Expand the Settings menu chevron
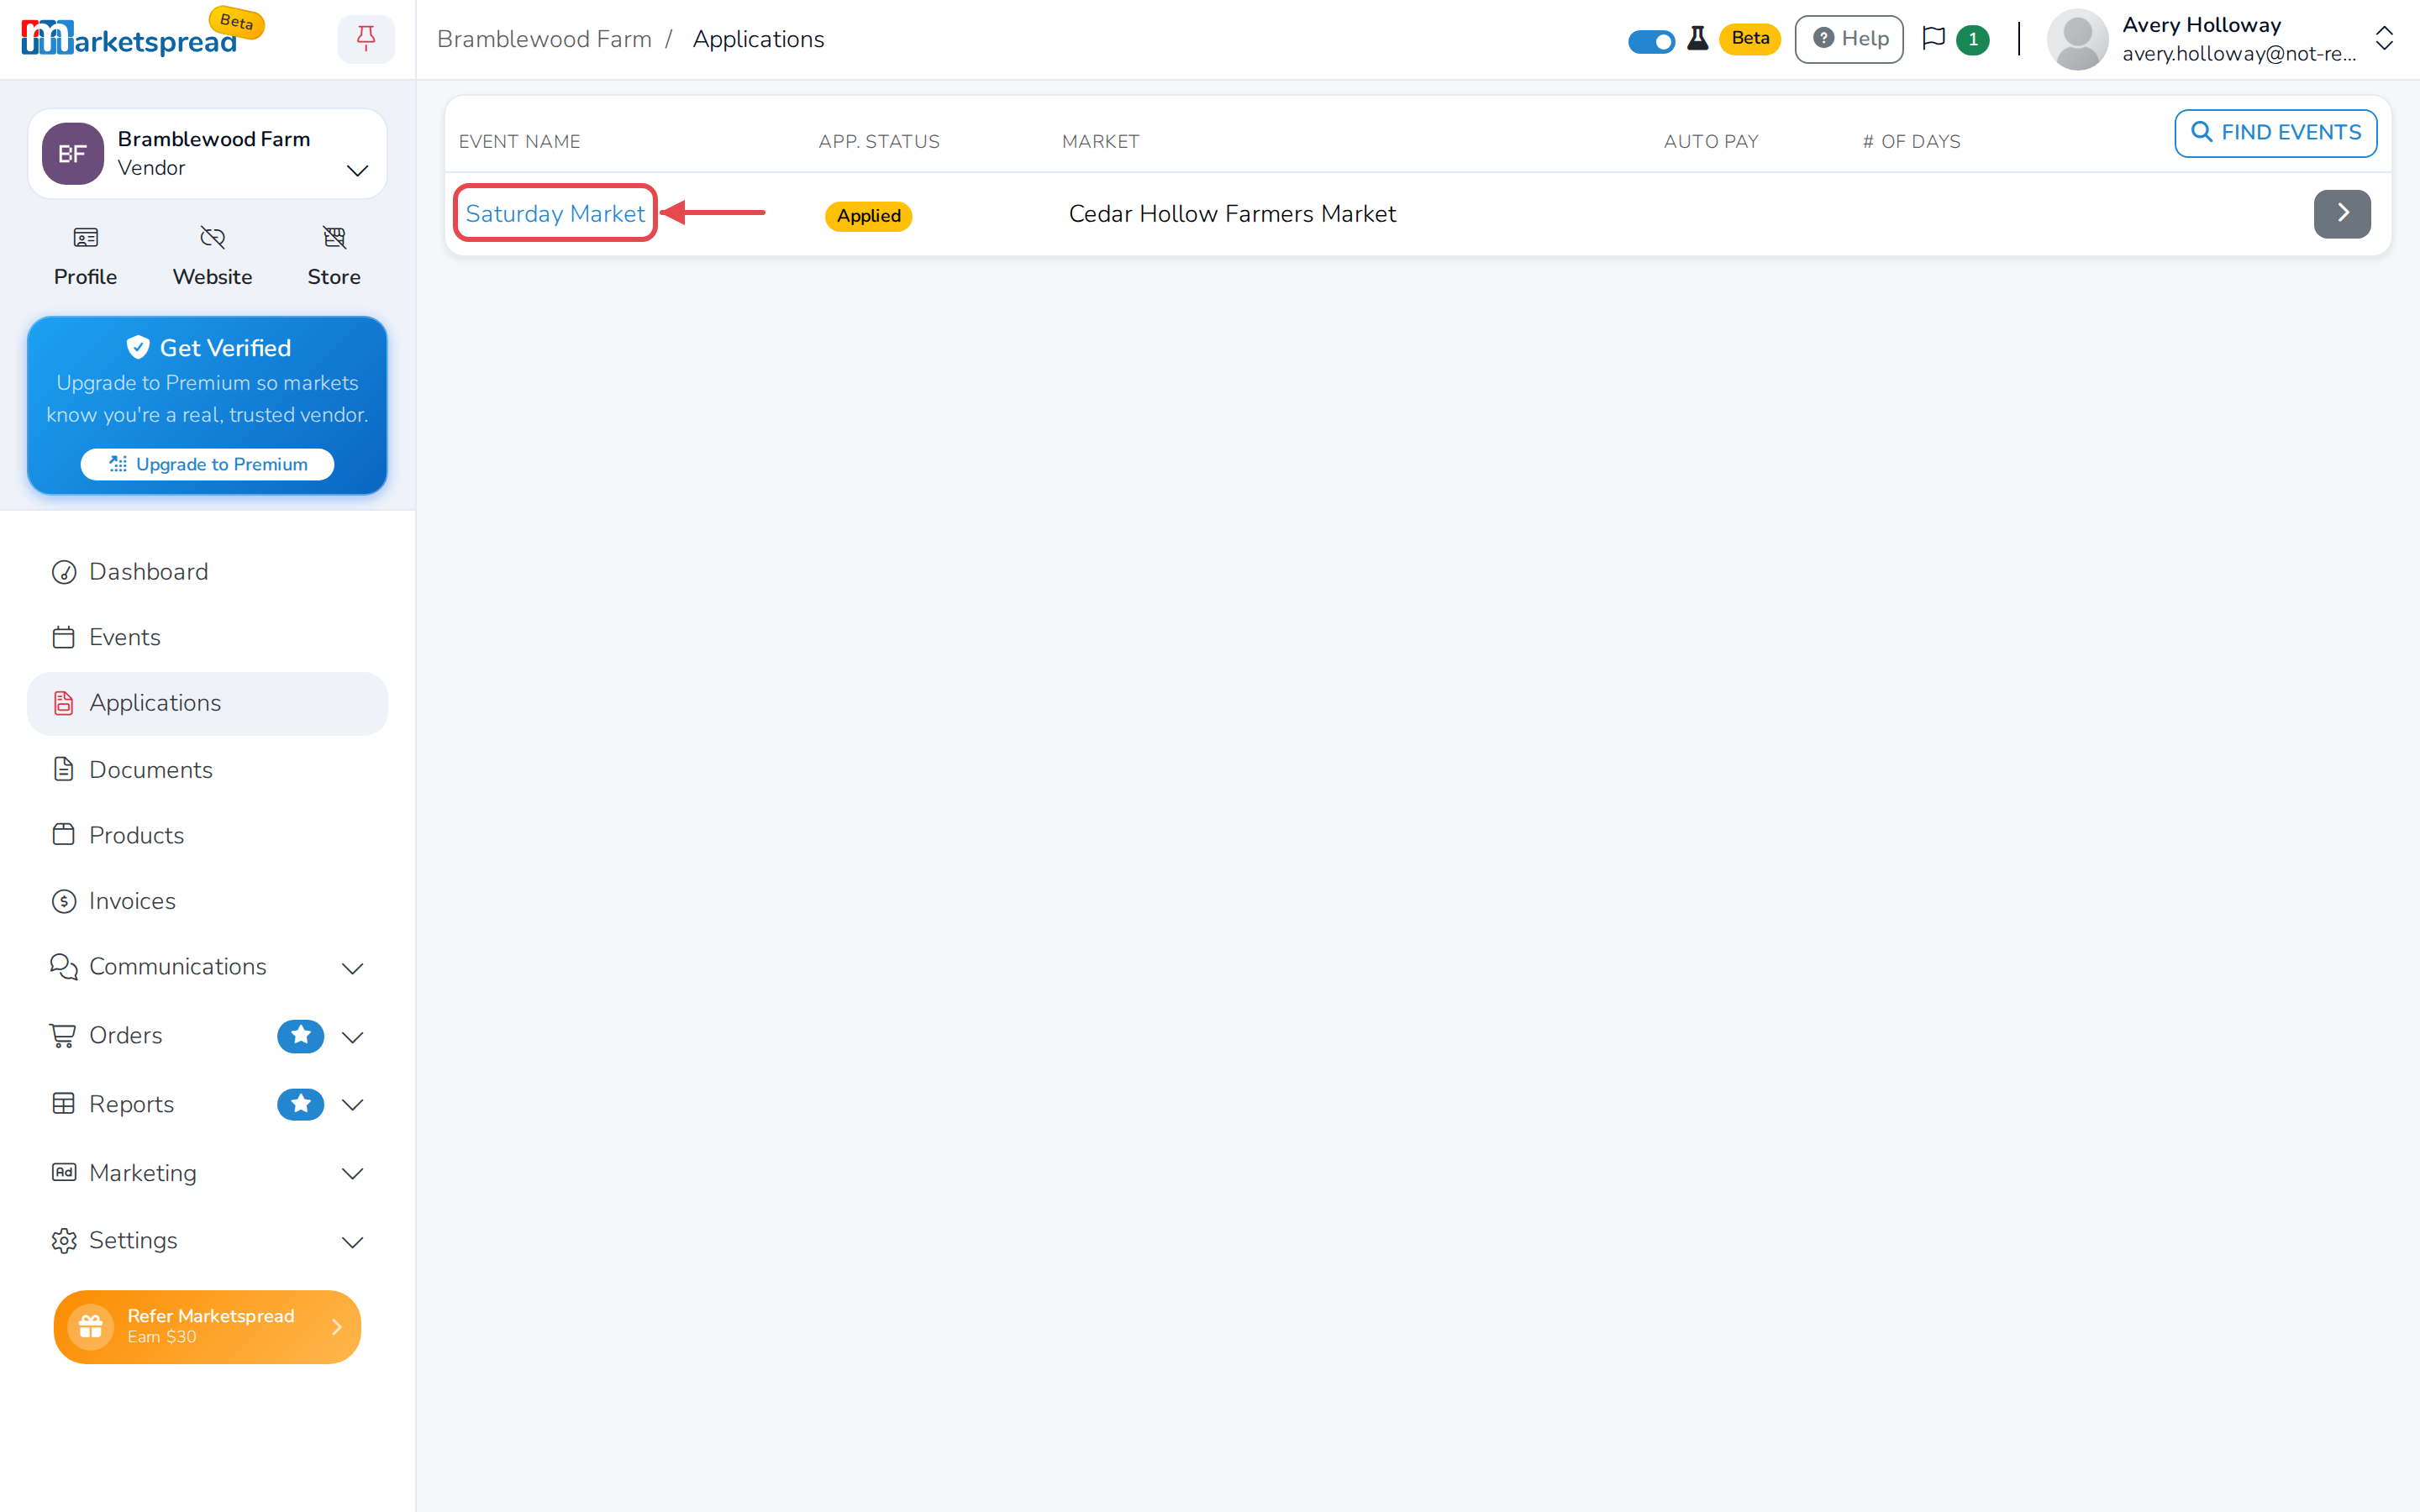The width and height of the screenshot is (2420, 1512). point(352,1242)
